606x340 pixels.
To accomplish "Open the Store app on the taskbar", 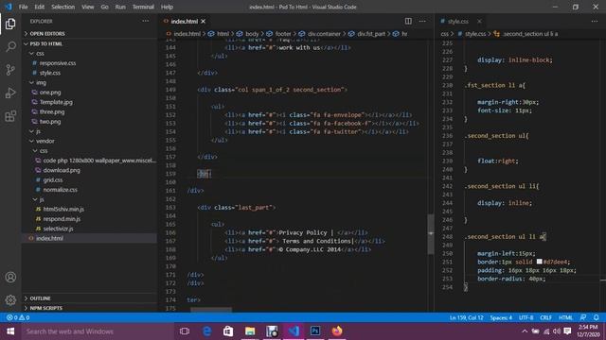I will [228, 331].
